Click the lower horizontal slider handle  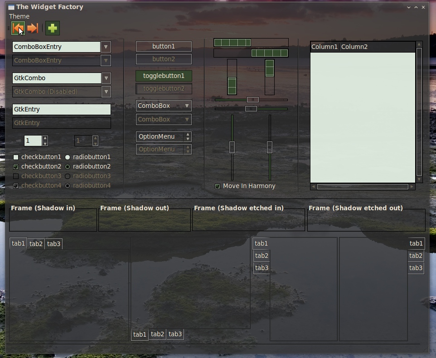251,109
